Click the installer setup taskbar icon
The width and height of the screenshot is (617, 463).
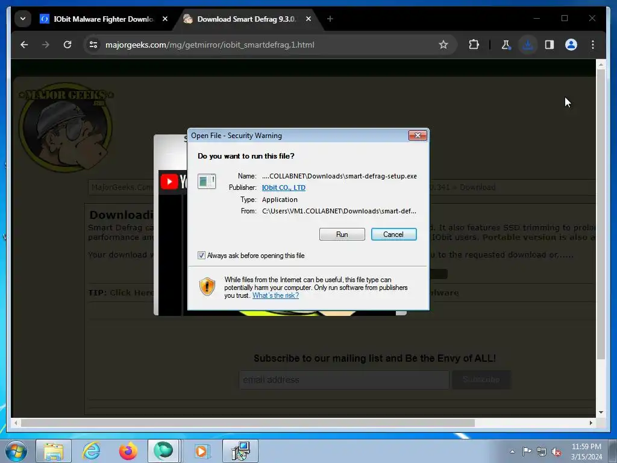240,451
